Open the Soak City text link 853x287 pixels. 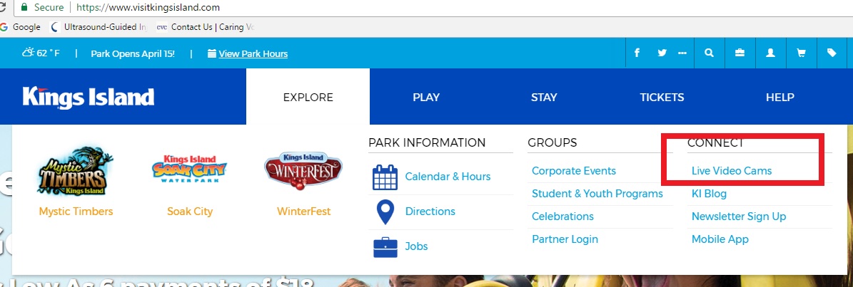[x=190, y=212]
